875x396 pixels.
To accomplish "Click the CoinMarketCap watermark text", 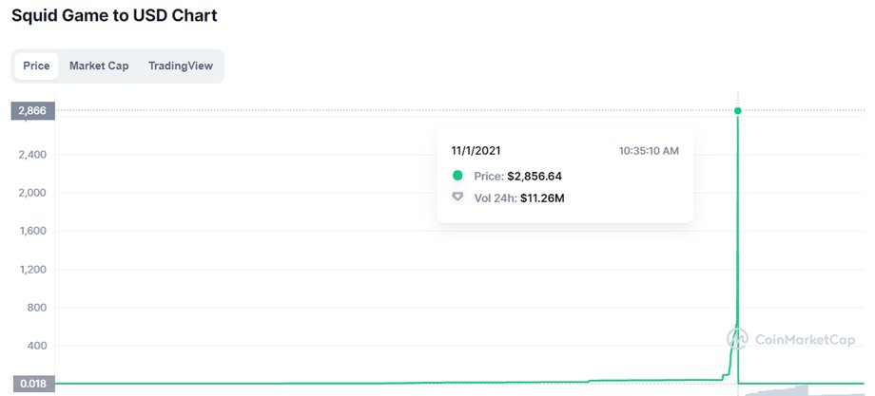I will coord(805,340).
